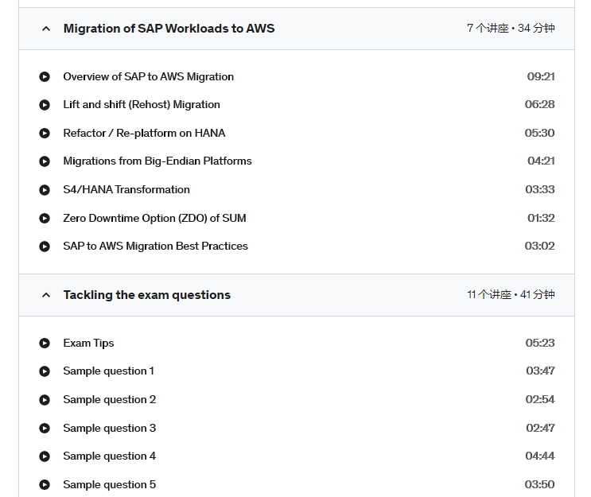Screen dimensions: 591x497
Task: Click play icon beside Zero Downtime Option (ZDO)
Action: [45, 219]
